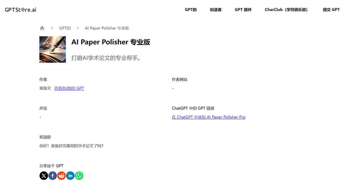Use AI Paper Polisher Pro in ChatGPT
The width and height of the screenshot is (348, 185).
[x=209, y=117]
